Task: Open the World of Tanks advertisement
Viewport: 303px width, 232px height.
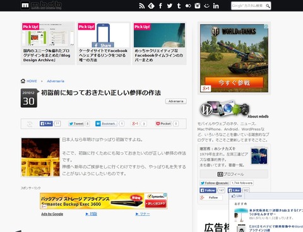Action: (234, 58)
